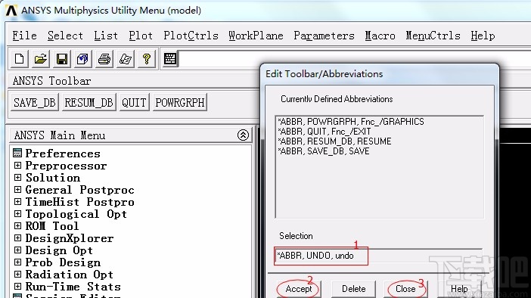531x298 pixels.
Task: Open the PlotCtrls menu
Action: click(x=191, y=36)
